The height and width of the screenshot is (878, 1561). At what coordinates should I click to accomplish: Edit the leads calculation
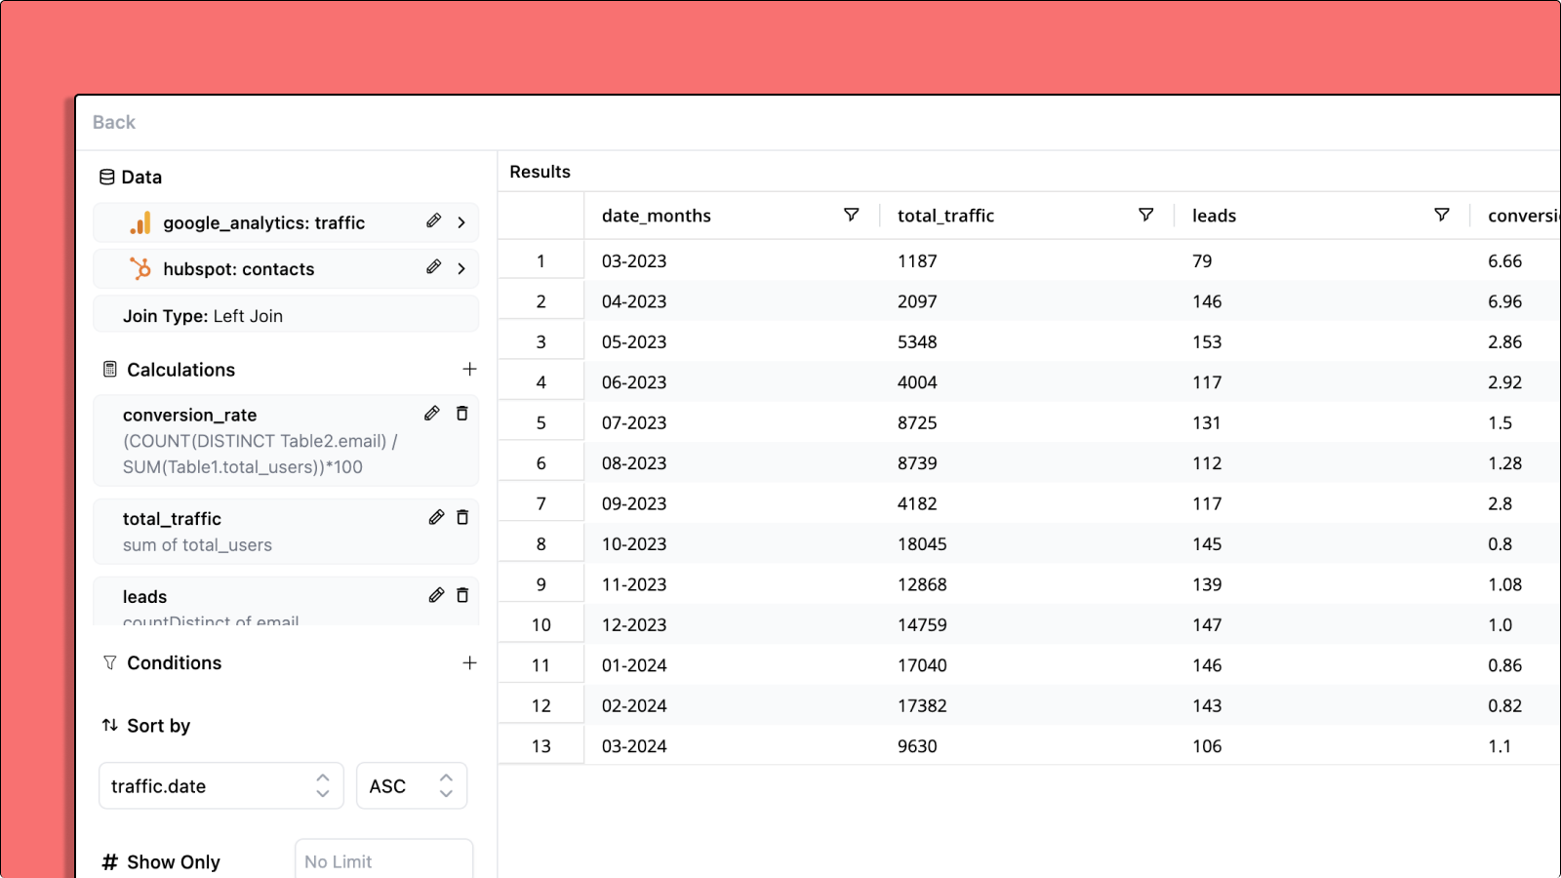coord(436,595)
